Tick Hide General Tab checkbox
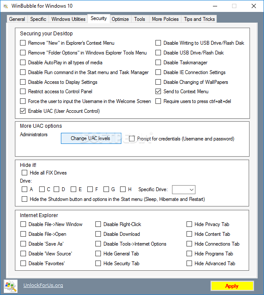Screen dimensions: 264x295 pos(98,254)
